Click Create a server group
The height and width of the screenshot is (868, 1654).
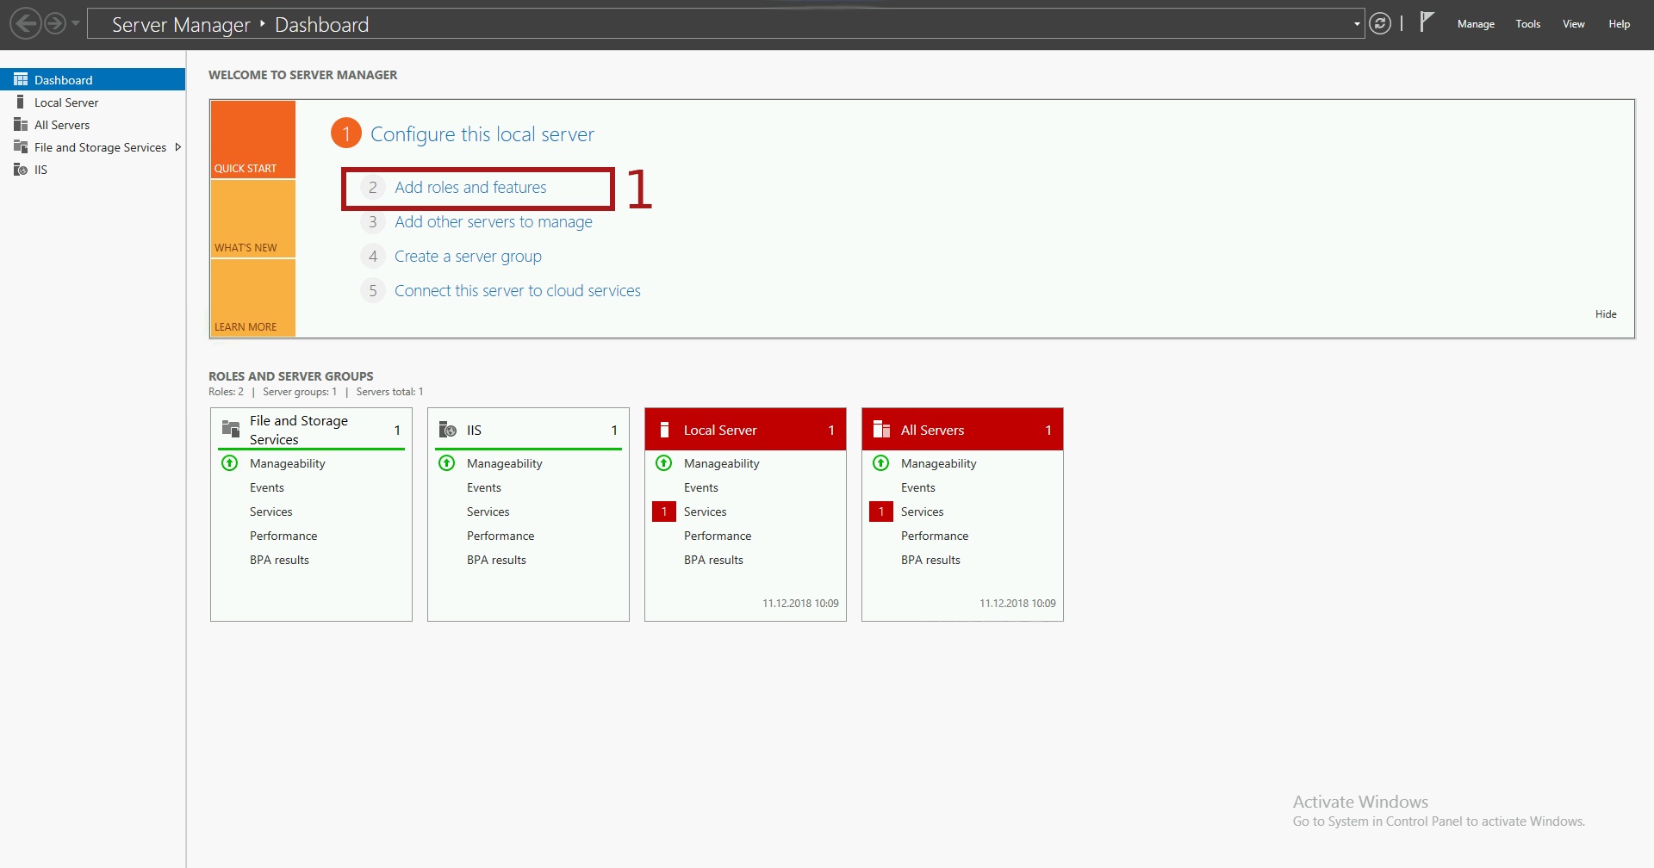pos(468,257)
